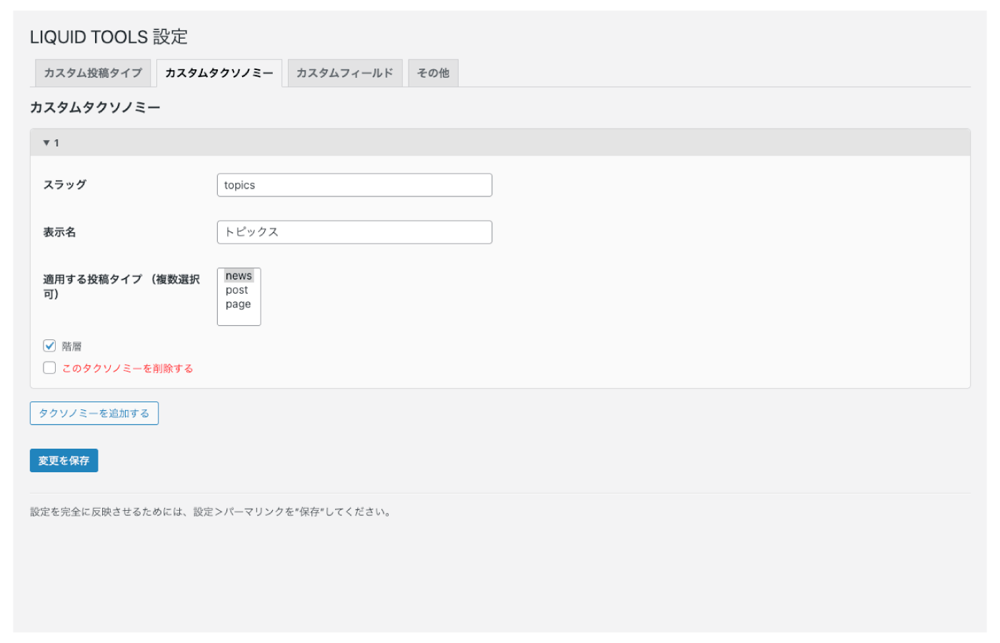Focus the 表示名 field showing トピックス
The height and width of the screenshot is (643, 1000).
(x=354, y=232)
